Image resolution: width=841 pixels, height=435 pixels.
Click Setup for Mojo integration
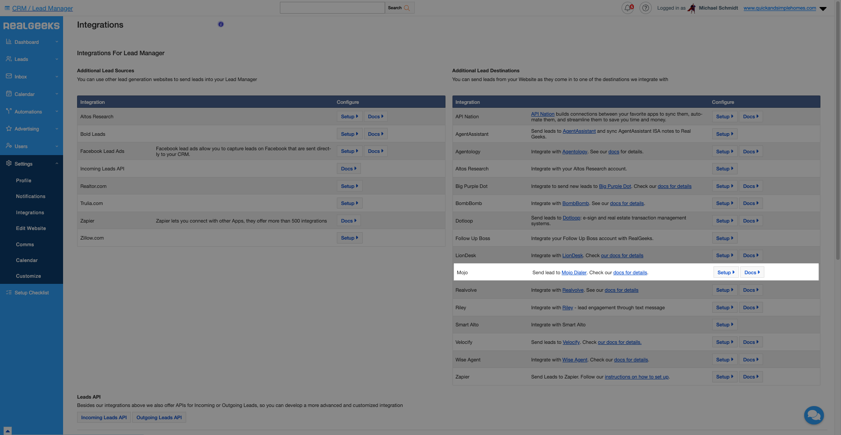(726, 272)
